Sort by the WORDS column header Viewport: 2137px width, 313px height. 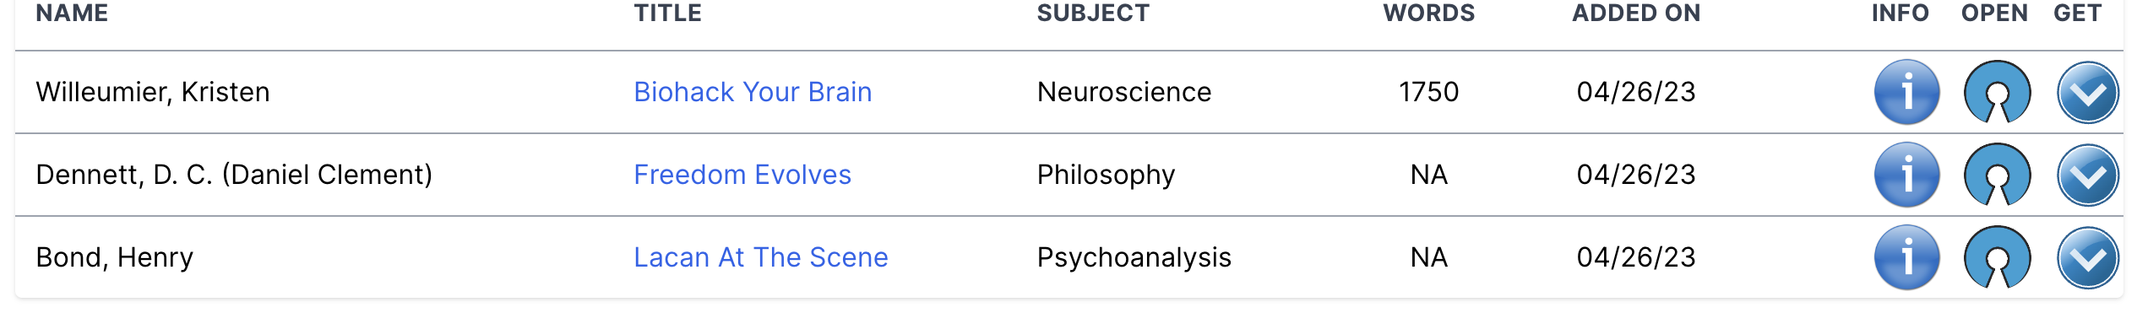tap(1429, 13)
